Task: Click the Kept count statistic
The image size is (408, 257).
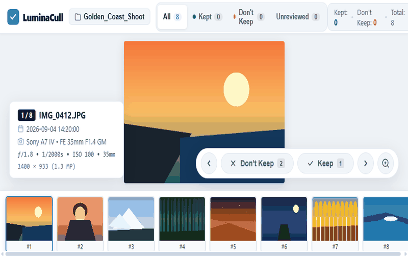Action: [341, 18]
